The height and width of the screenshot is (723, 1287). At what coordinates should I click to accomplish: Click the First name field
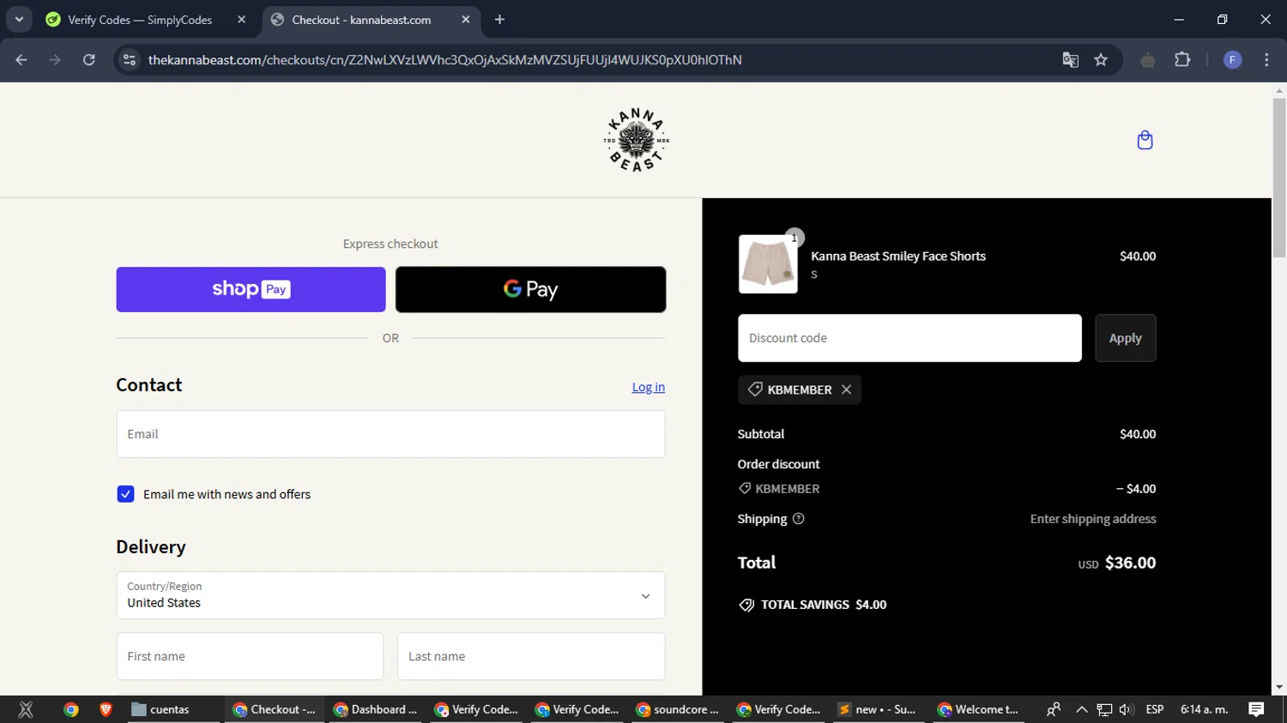(x=250, y=656)
